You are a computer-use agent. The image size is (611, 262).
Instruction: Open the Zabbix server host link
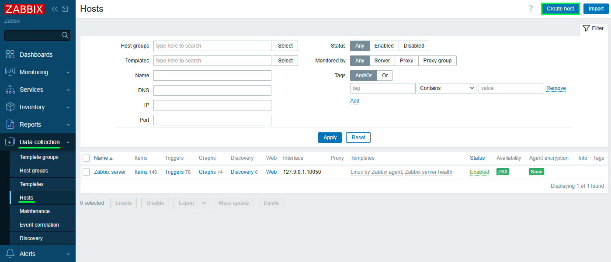coord(110,172)
